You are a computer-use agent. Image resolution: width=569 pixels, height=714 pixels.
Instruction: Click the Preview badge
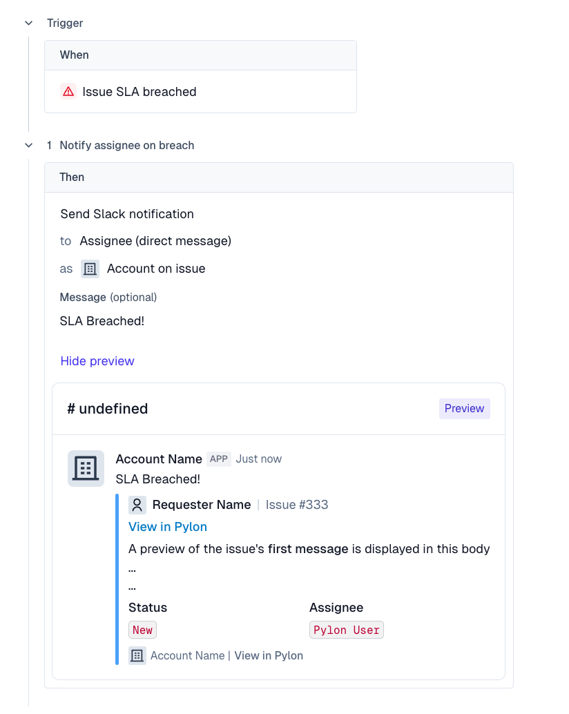pos(464,409)
